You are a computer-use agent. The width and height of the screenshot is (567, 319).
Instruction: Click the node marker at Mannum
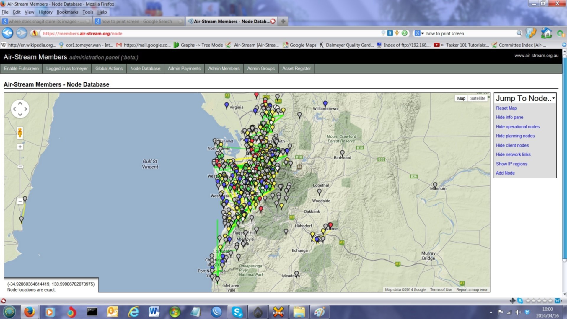[x=435, y=185]
